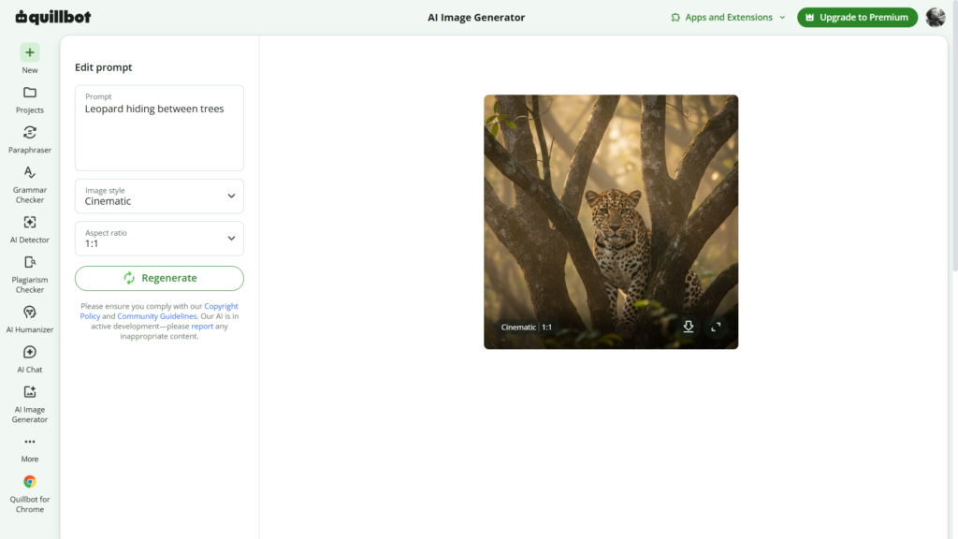The image size is (958, 539).
Task: Click the AI Image Generator page title
Action: pos(476,17)
